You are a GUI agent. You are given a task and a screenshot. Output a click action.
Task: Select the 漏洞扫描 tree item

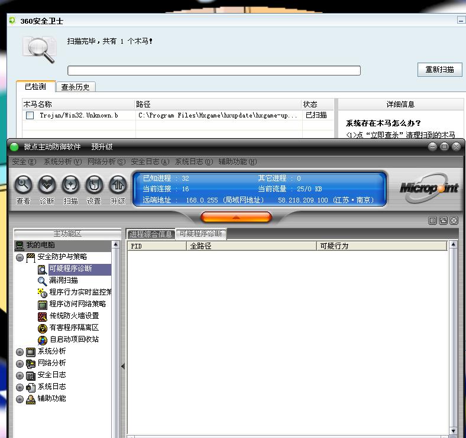pos(64,280)
